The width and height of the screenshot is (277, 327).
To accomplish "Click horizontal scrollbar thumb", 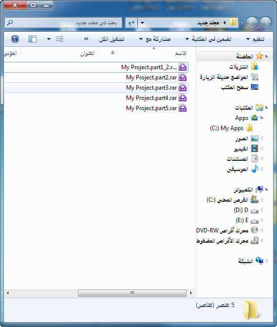I will click(x=132, y=293).
